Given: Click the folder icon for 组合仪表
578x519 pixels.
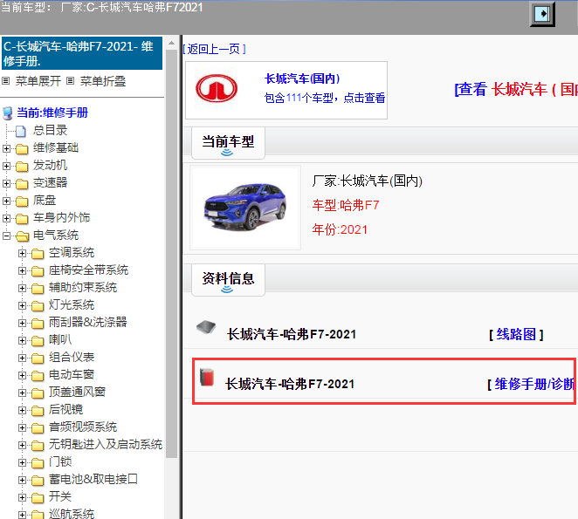Looking at the screenshot, I should coord(38,359).
